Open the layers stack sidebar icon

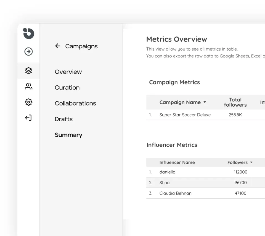(x=28, y=71)
